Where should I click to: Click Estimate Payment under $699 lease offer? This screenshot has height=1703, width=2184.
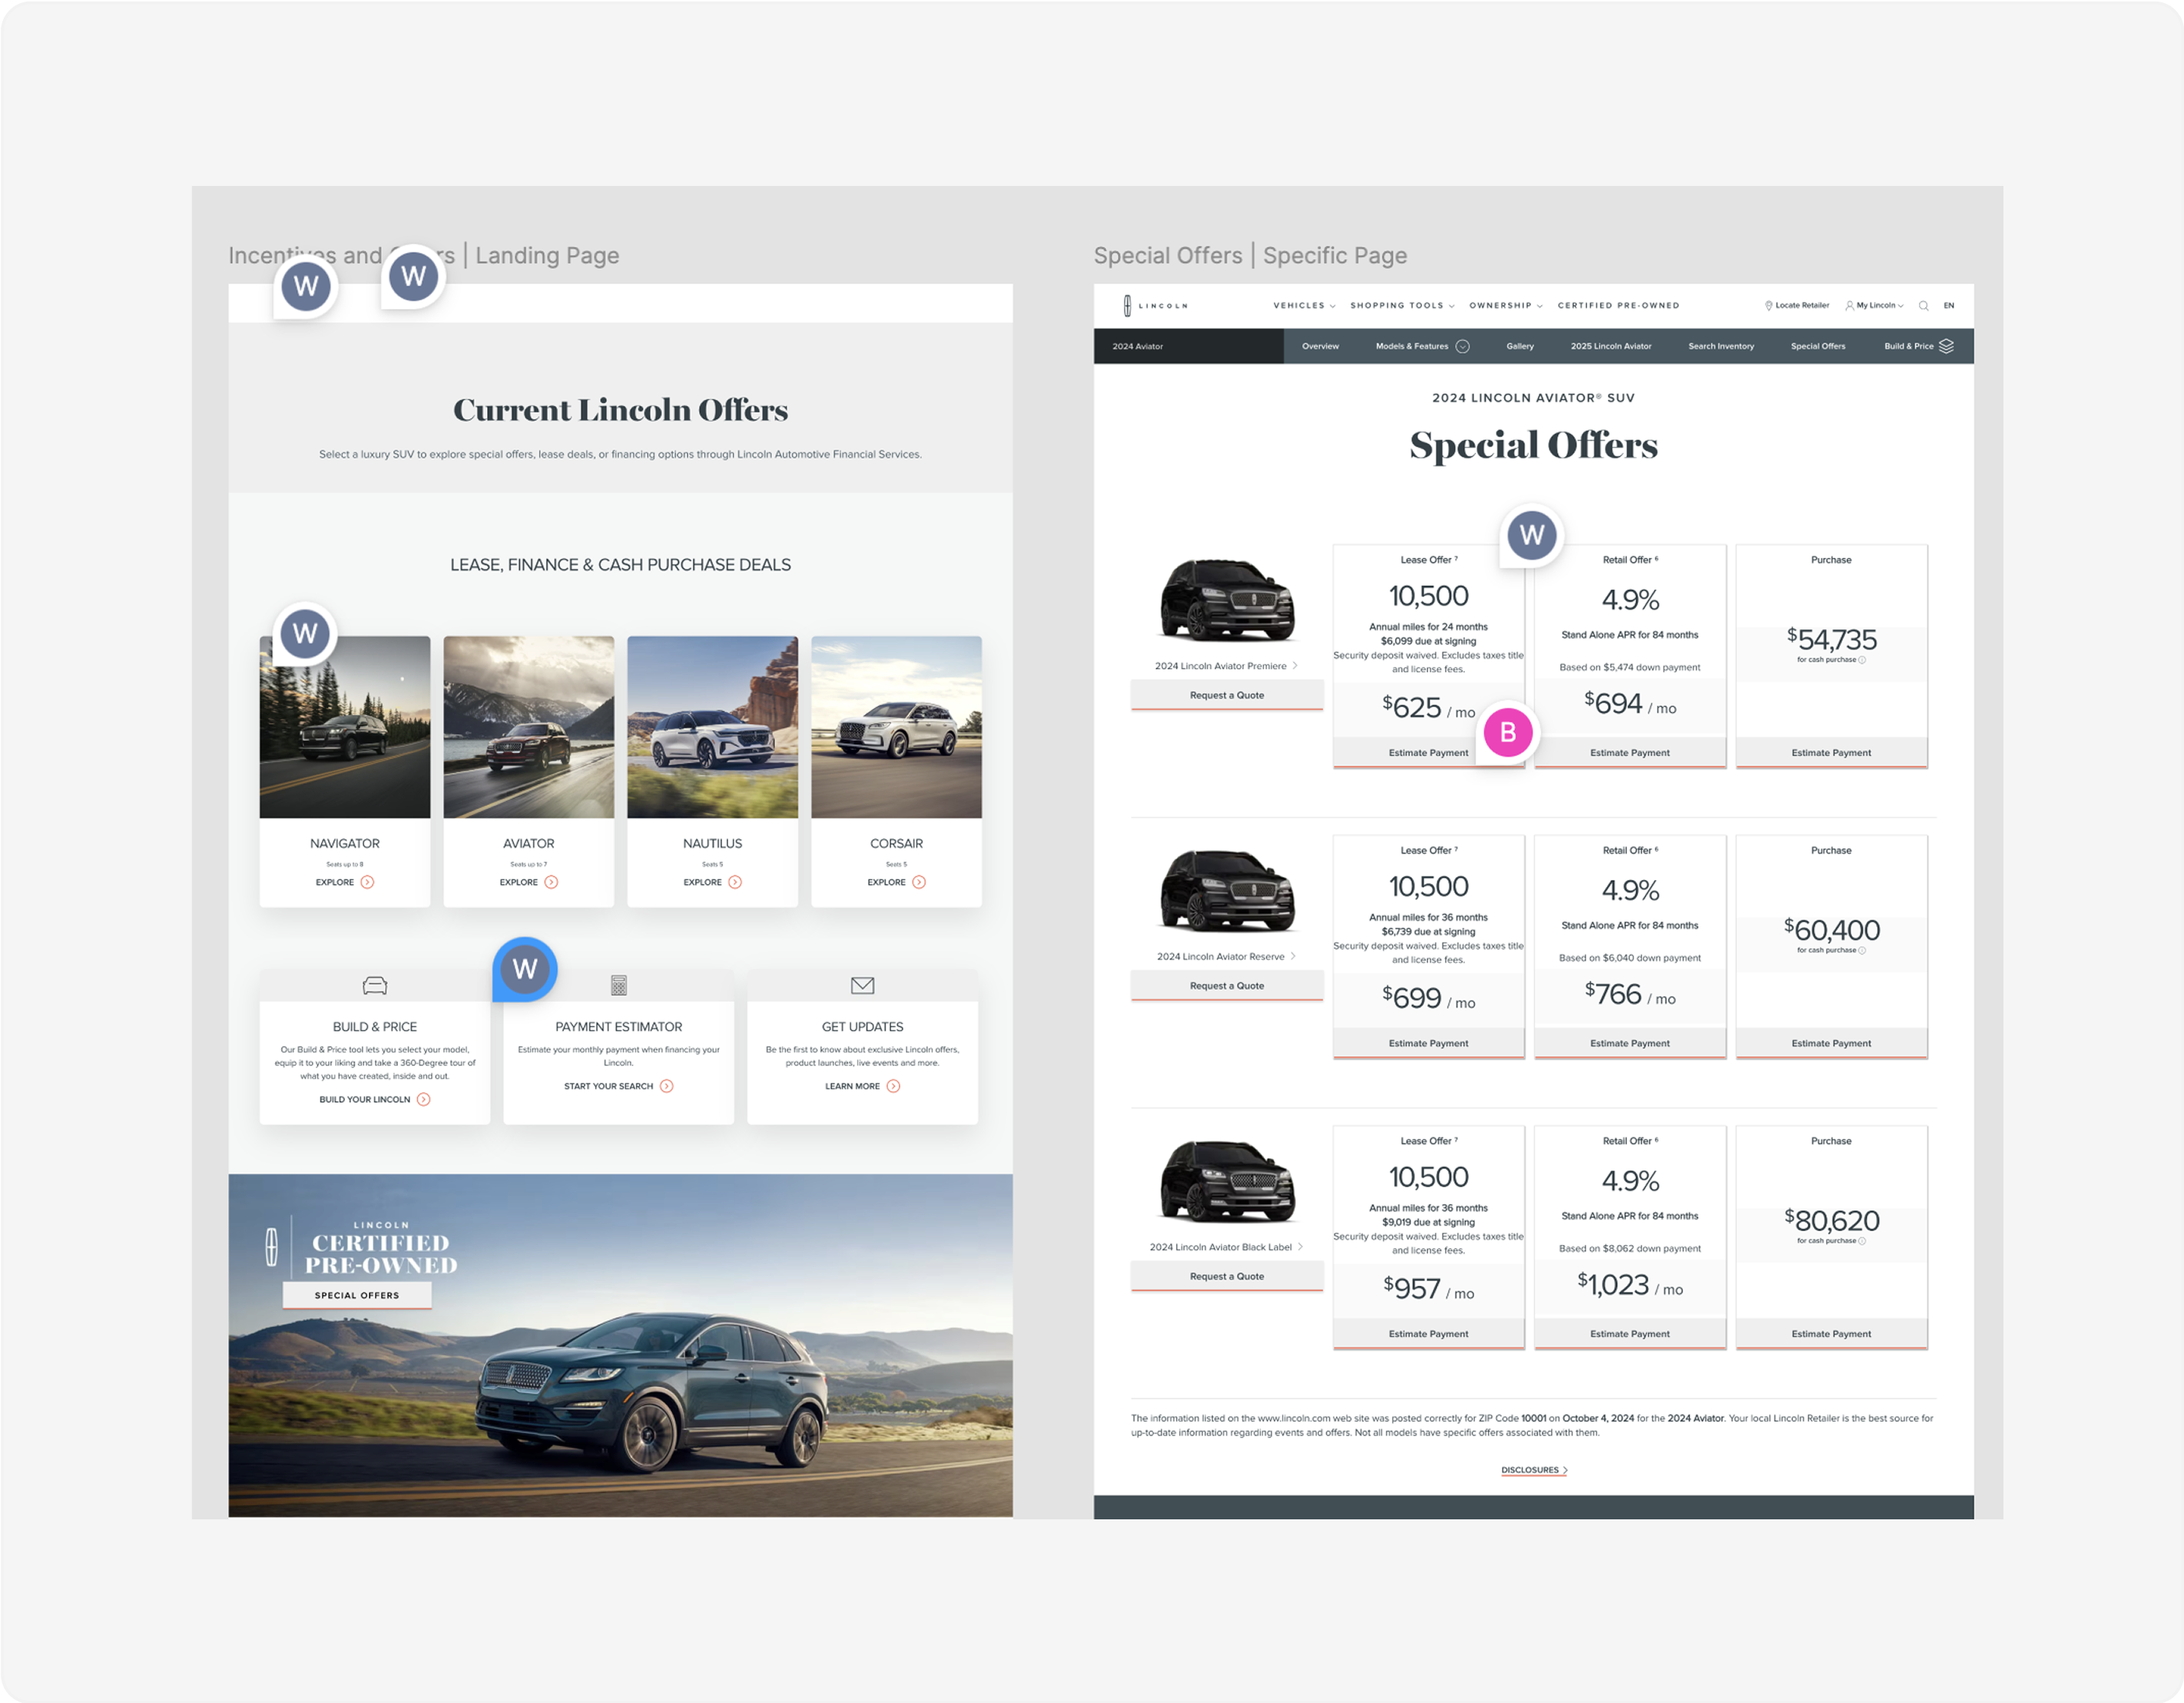pyautogui.click(x=1428, y=1044)
